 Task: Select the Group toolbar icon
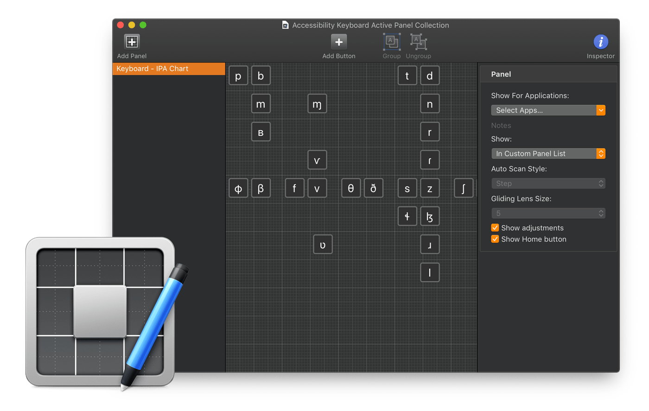(x=391, y=43)
